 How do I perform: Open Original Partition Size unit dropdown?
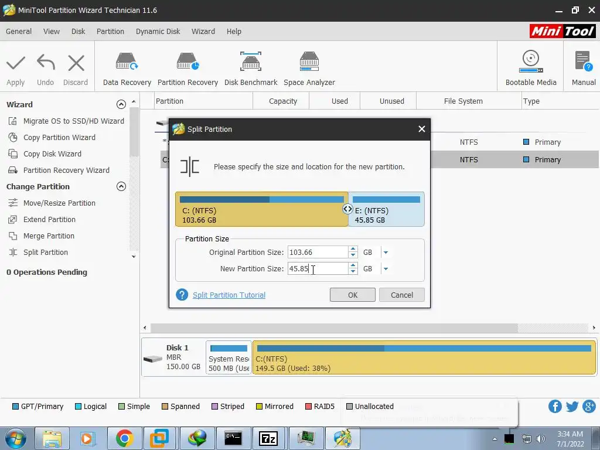click(386, 253)
